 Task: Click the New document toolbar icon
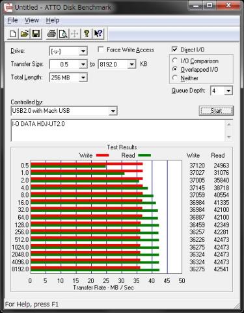click(x=13, y=34)
